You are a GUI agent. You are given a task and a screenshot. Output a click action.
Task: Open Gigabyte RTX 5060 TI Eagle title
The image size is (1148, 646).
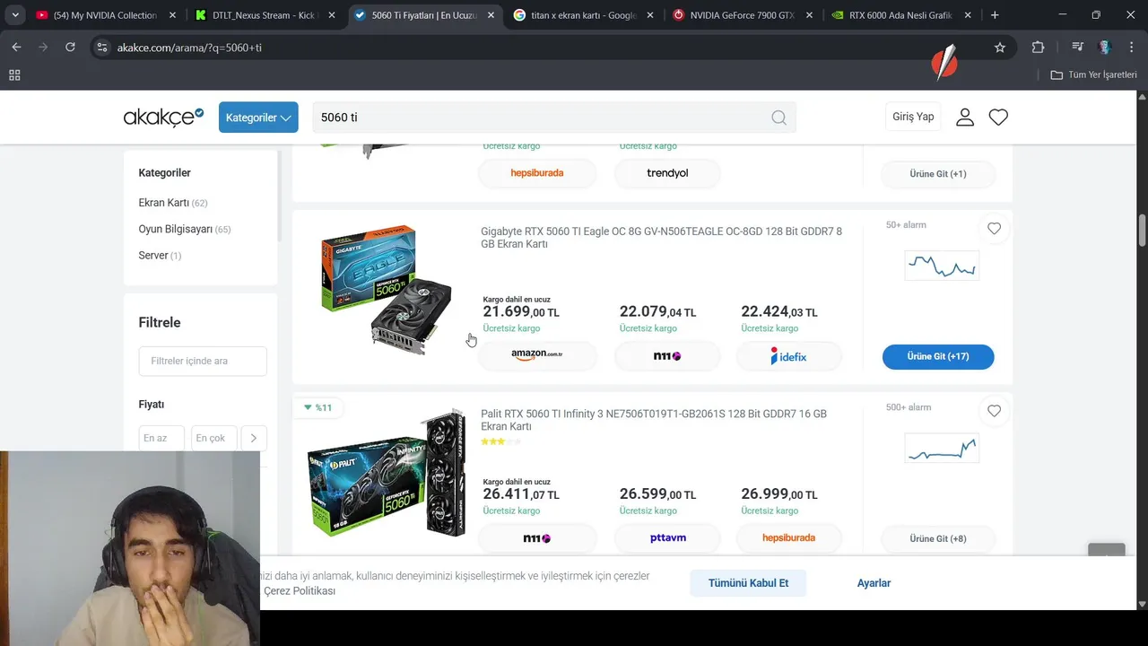point(661,238)
